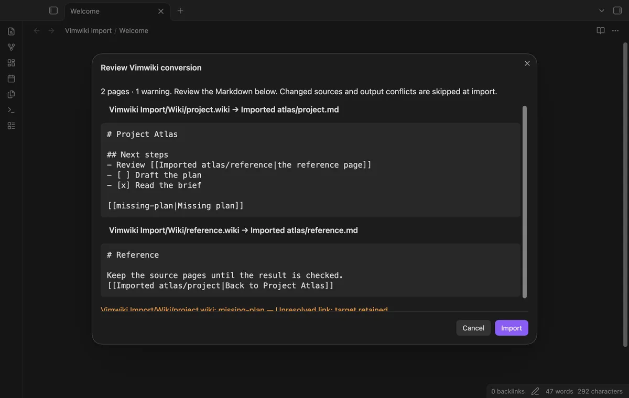This screenshot has height=398, width=629.
Task: Click the Import button
Action: pyautogui.click(x=512, y=328)
